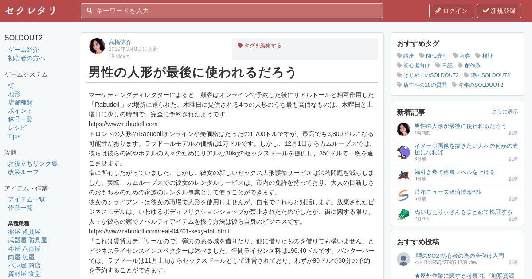Viewport: 532px width, 279px height.
Task: Open sidebar link ポイント
Action: (20, 111)
